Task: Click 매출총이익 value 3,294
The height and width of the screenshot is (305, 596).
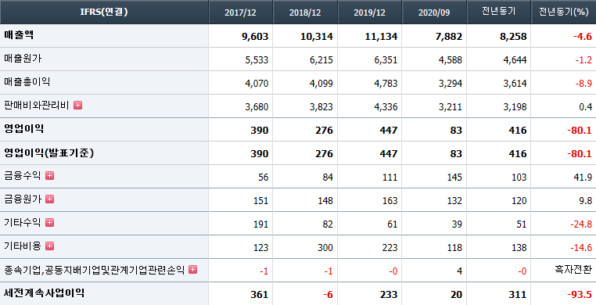Action: click(x=451, y=84)
